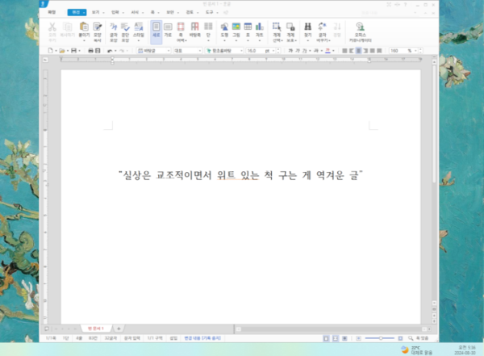Toggle Strikethrough formatting button
The image size is (484, 356).
click(x=316, y=50)
